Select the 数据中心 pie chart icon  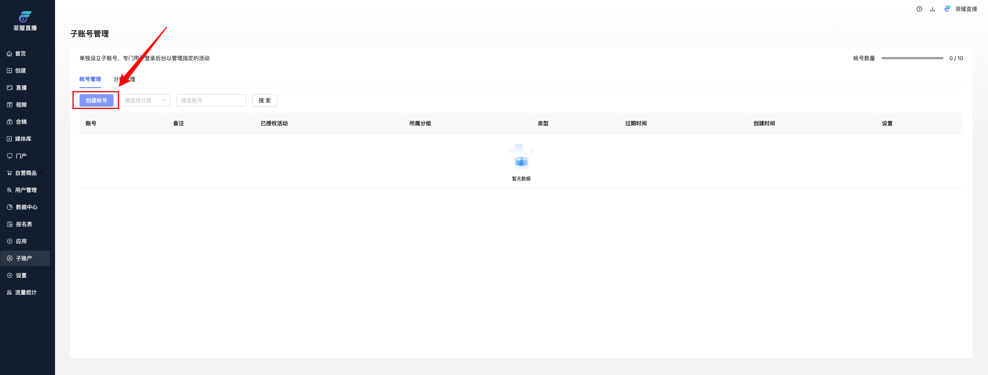coord(9,207)
